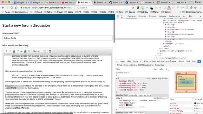Select the iframe breadcrumb in DevTools

click(181, 61)
